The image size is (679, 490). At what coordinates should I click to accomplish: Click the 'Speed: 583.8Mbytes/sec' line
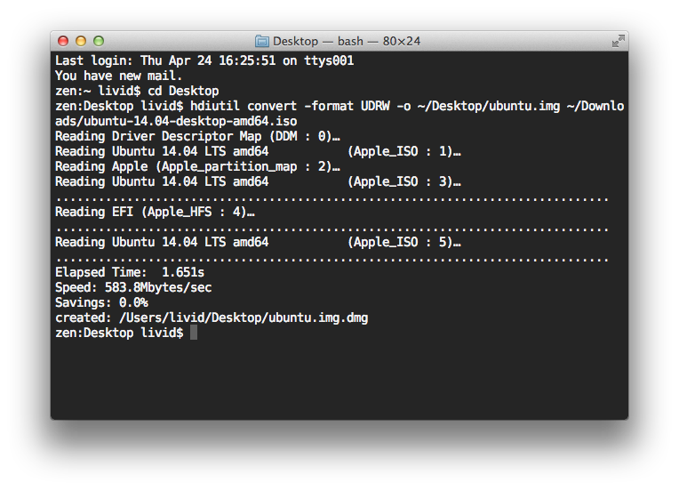tap(133, 287)
